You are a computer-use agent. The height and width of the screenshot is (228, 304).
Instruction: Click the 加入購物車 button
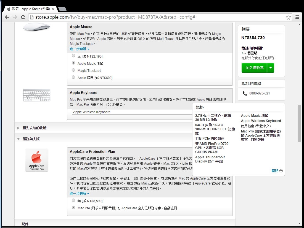pos(254,68)
